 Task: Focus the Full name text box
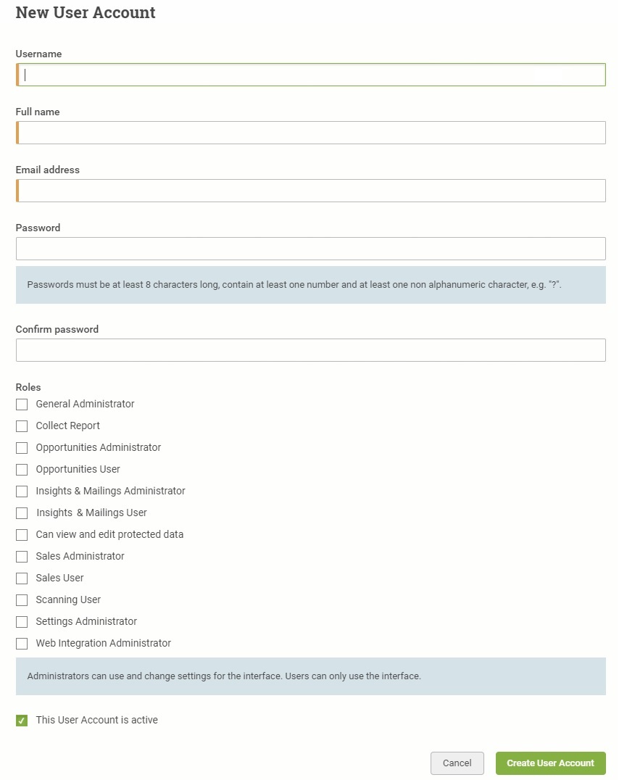(x=311, y=133)
